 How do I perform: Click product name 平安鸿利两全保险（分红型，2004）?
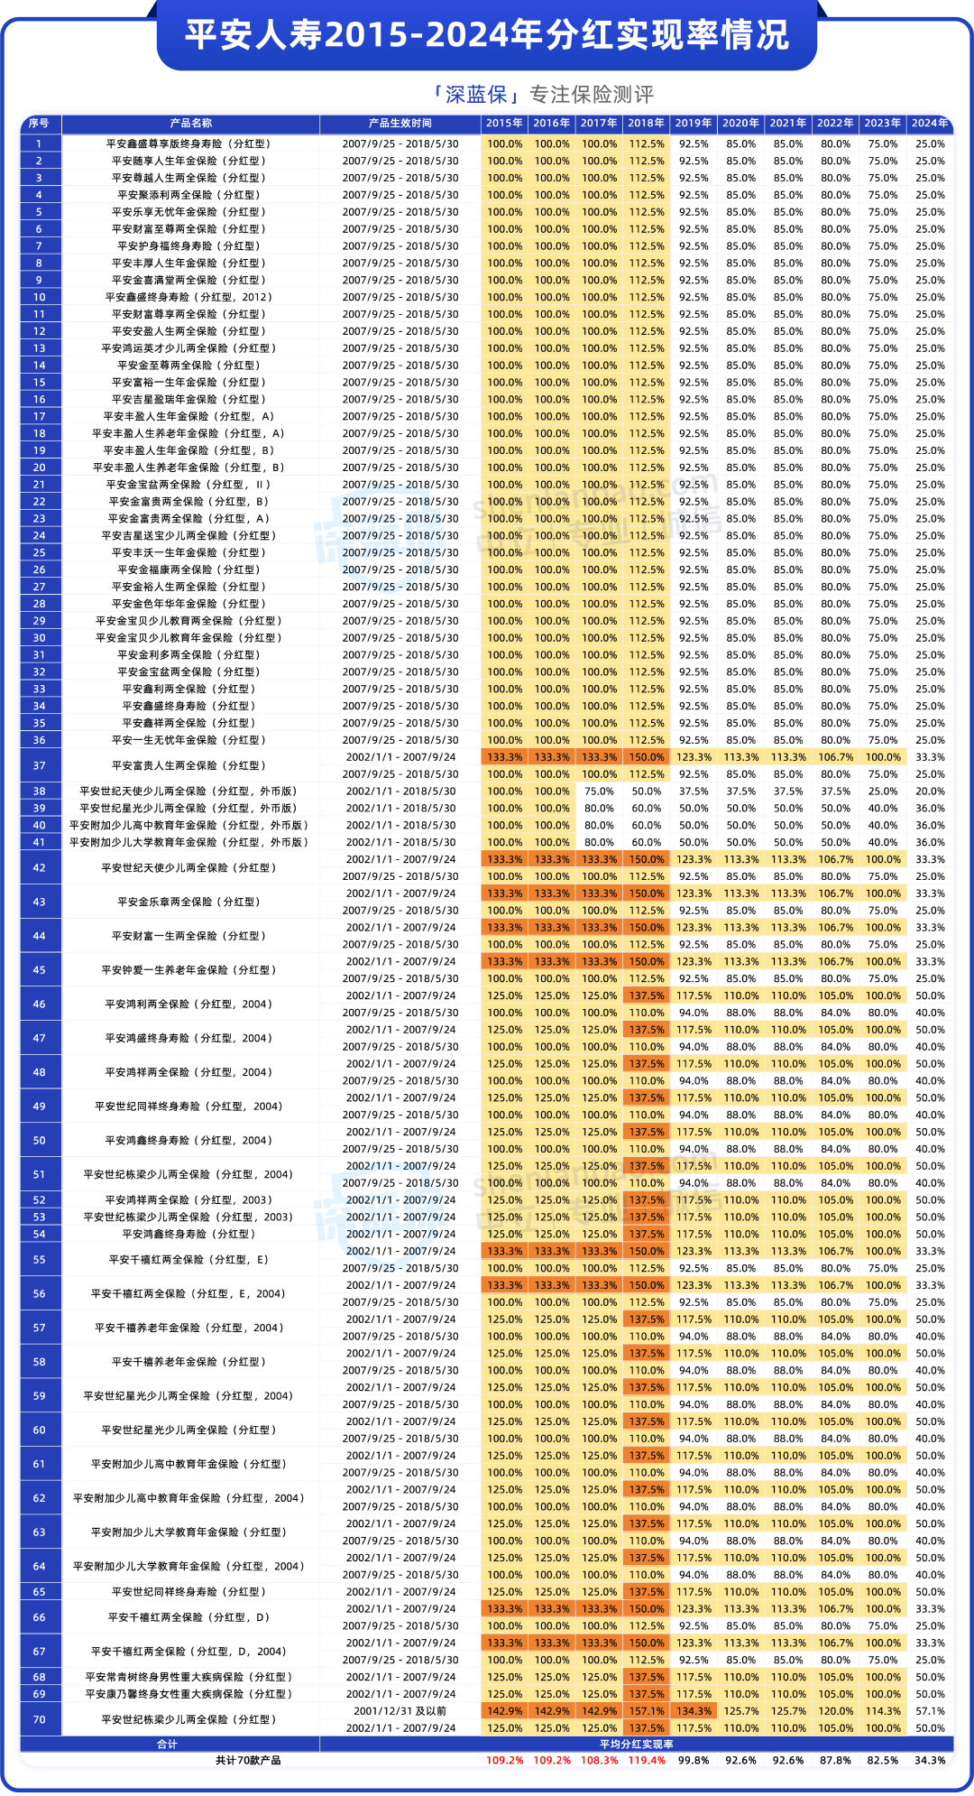click(x=189, y=1004)
